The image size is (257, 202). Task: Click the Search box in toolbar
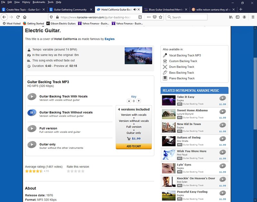(x=187, y=17)
